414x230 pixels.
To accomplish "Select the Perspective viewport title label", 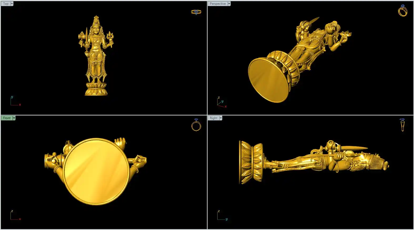I will tap(218, 4).
